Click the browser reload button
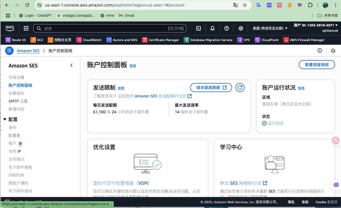 click(x=27, y=5)
